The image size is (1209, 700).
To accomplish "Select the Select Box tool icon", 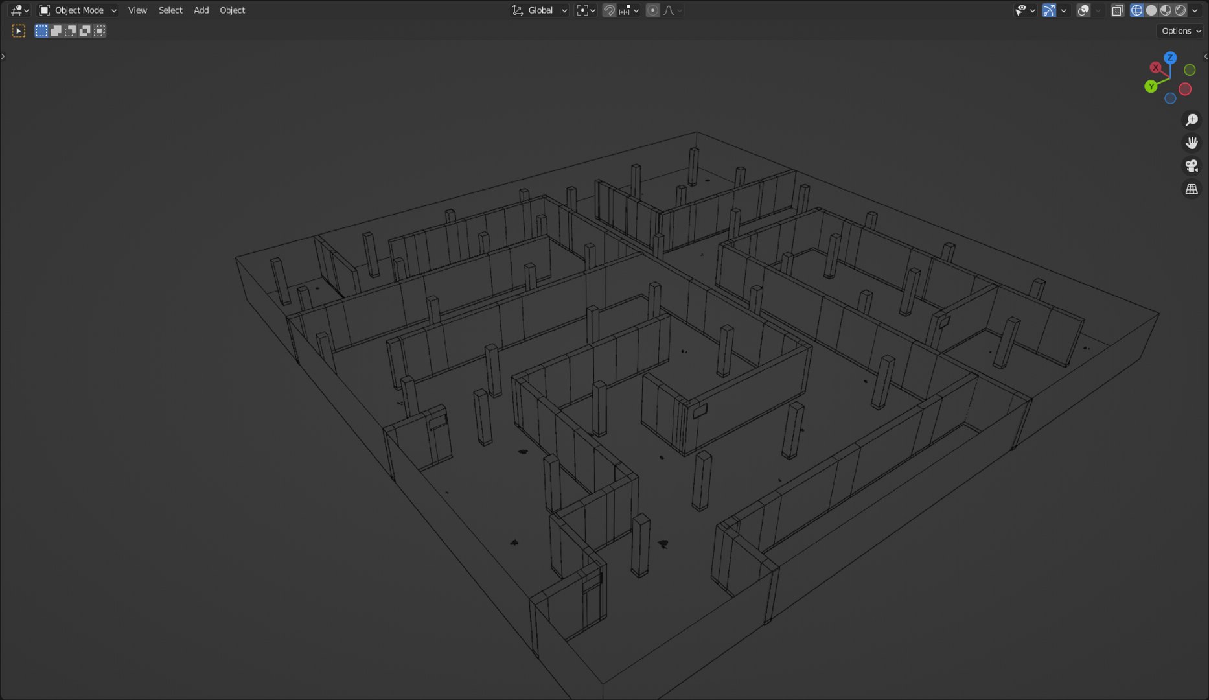I will coord(19,31).
